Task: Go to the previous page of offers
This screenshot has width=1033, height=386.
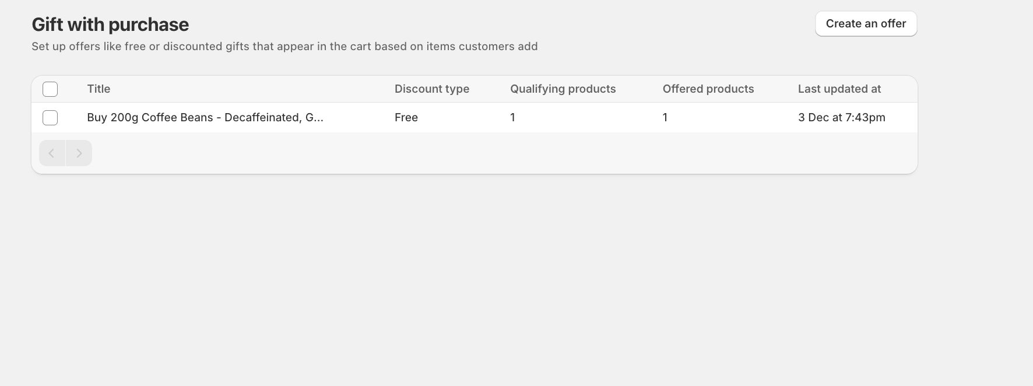Action: (x=52, y=153)
